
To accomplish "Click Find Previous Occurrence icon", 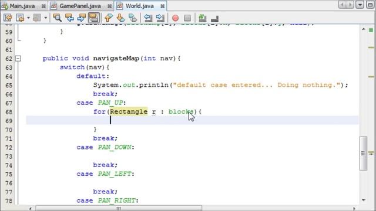I will coord(69,18).
